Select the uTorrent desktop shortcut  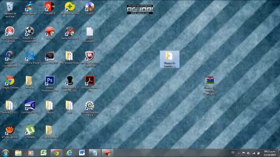point(30,132)
